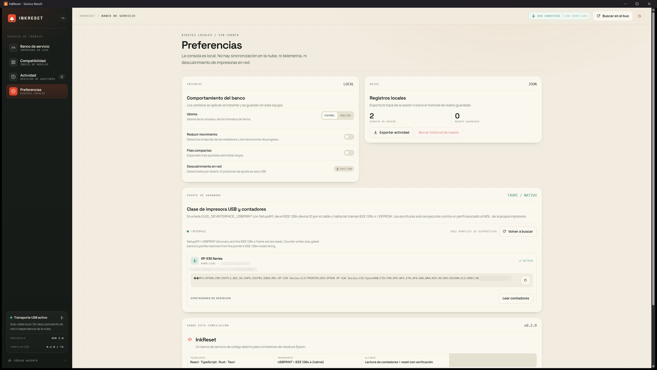Viewport: 657px width, 370px height.
Task: Click the red power icon button
Action: (x=639, y=16)
